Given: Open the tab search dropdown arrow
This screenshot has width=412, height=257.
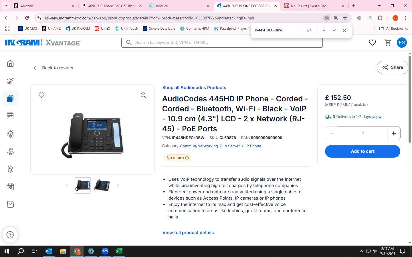Looking at the screenshot, I should pyautogui.click(x=5, y=6).
